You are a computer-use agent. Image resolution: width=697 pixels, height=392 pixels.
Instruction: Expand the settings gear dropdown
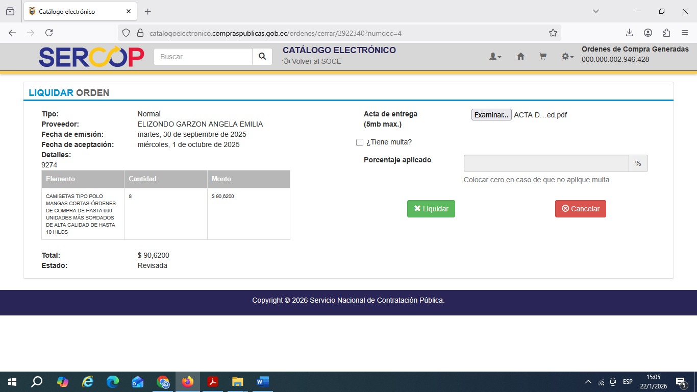tap(567, 57)
